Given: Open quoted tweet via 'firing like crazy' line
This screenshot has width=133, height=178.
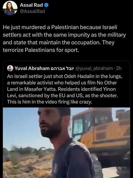Looking at the screenshot, I should click(x=50, y=102).
